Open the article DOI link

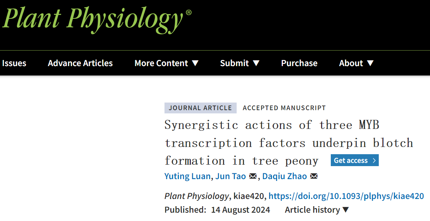pos(346,196)
